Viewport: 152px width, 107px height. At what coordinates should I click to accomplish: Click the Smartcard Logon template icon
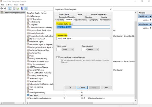28,78
